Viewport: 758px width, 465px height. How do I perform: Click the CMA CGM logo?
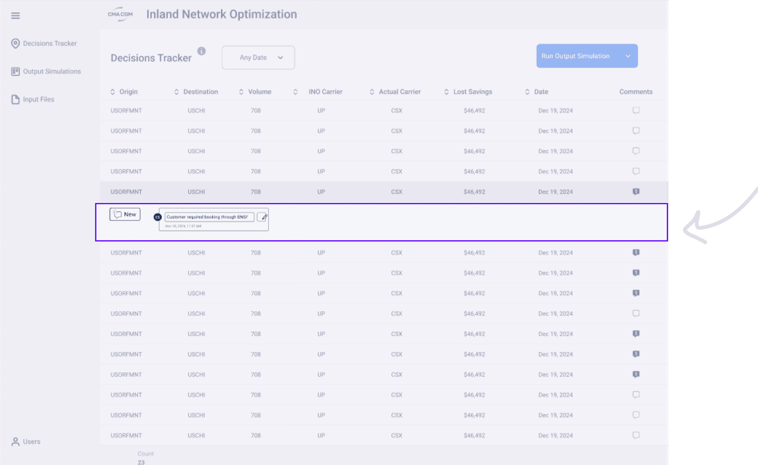click(120, 14)
